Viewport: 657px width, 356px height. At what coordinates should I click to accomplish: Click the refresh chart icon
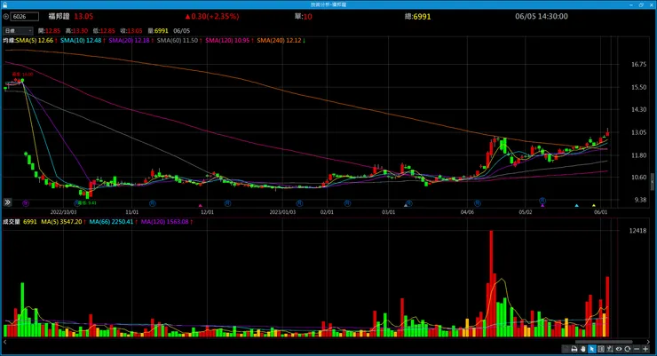(627, 349)
